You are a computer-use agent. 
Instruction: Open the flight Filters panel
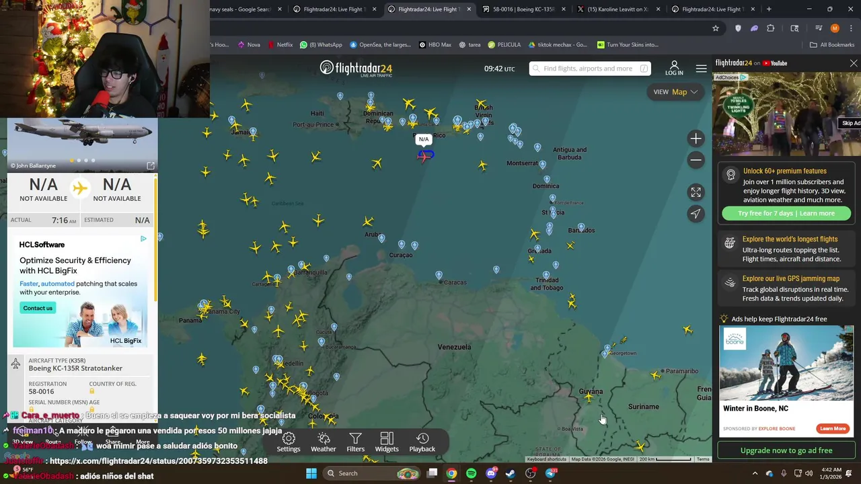(x=355, y=442)
